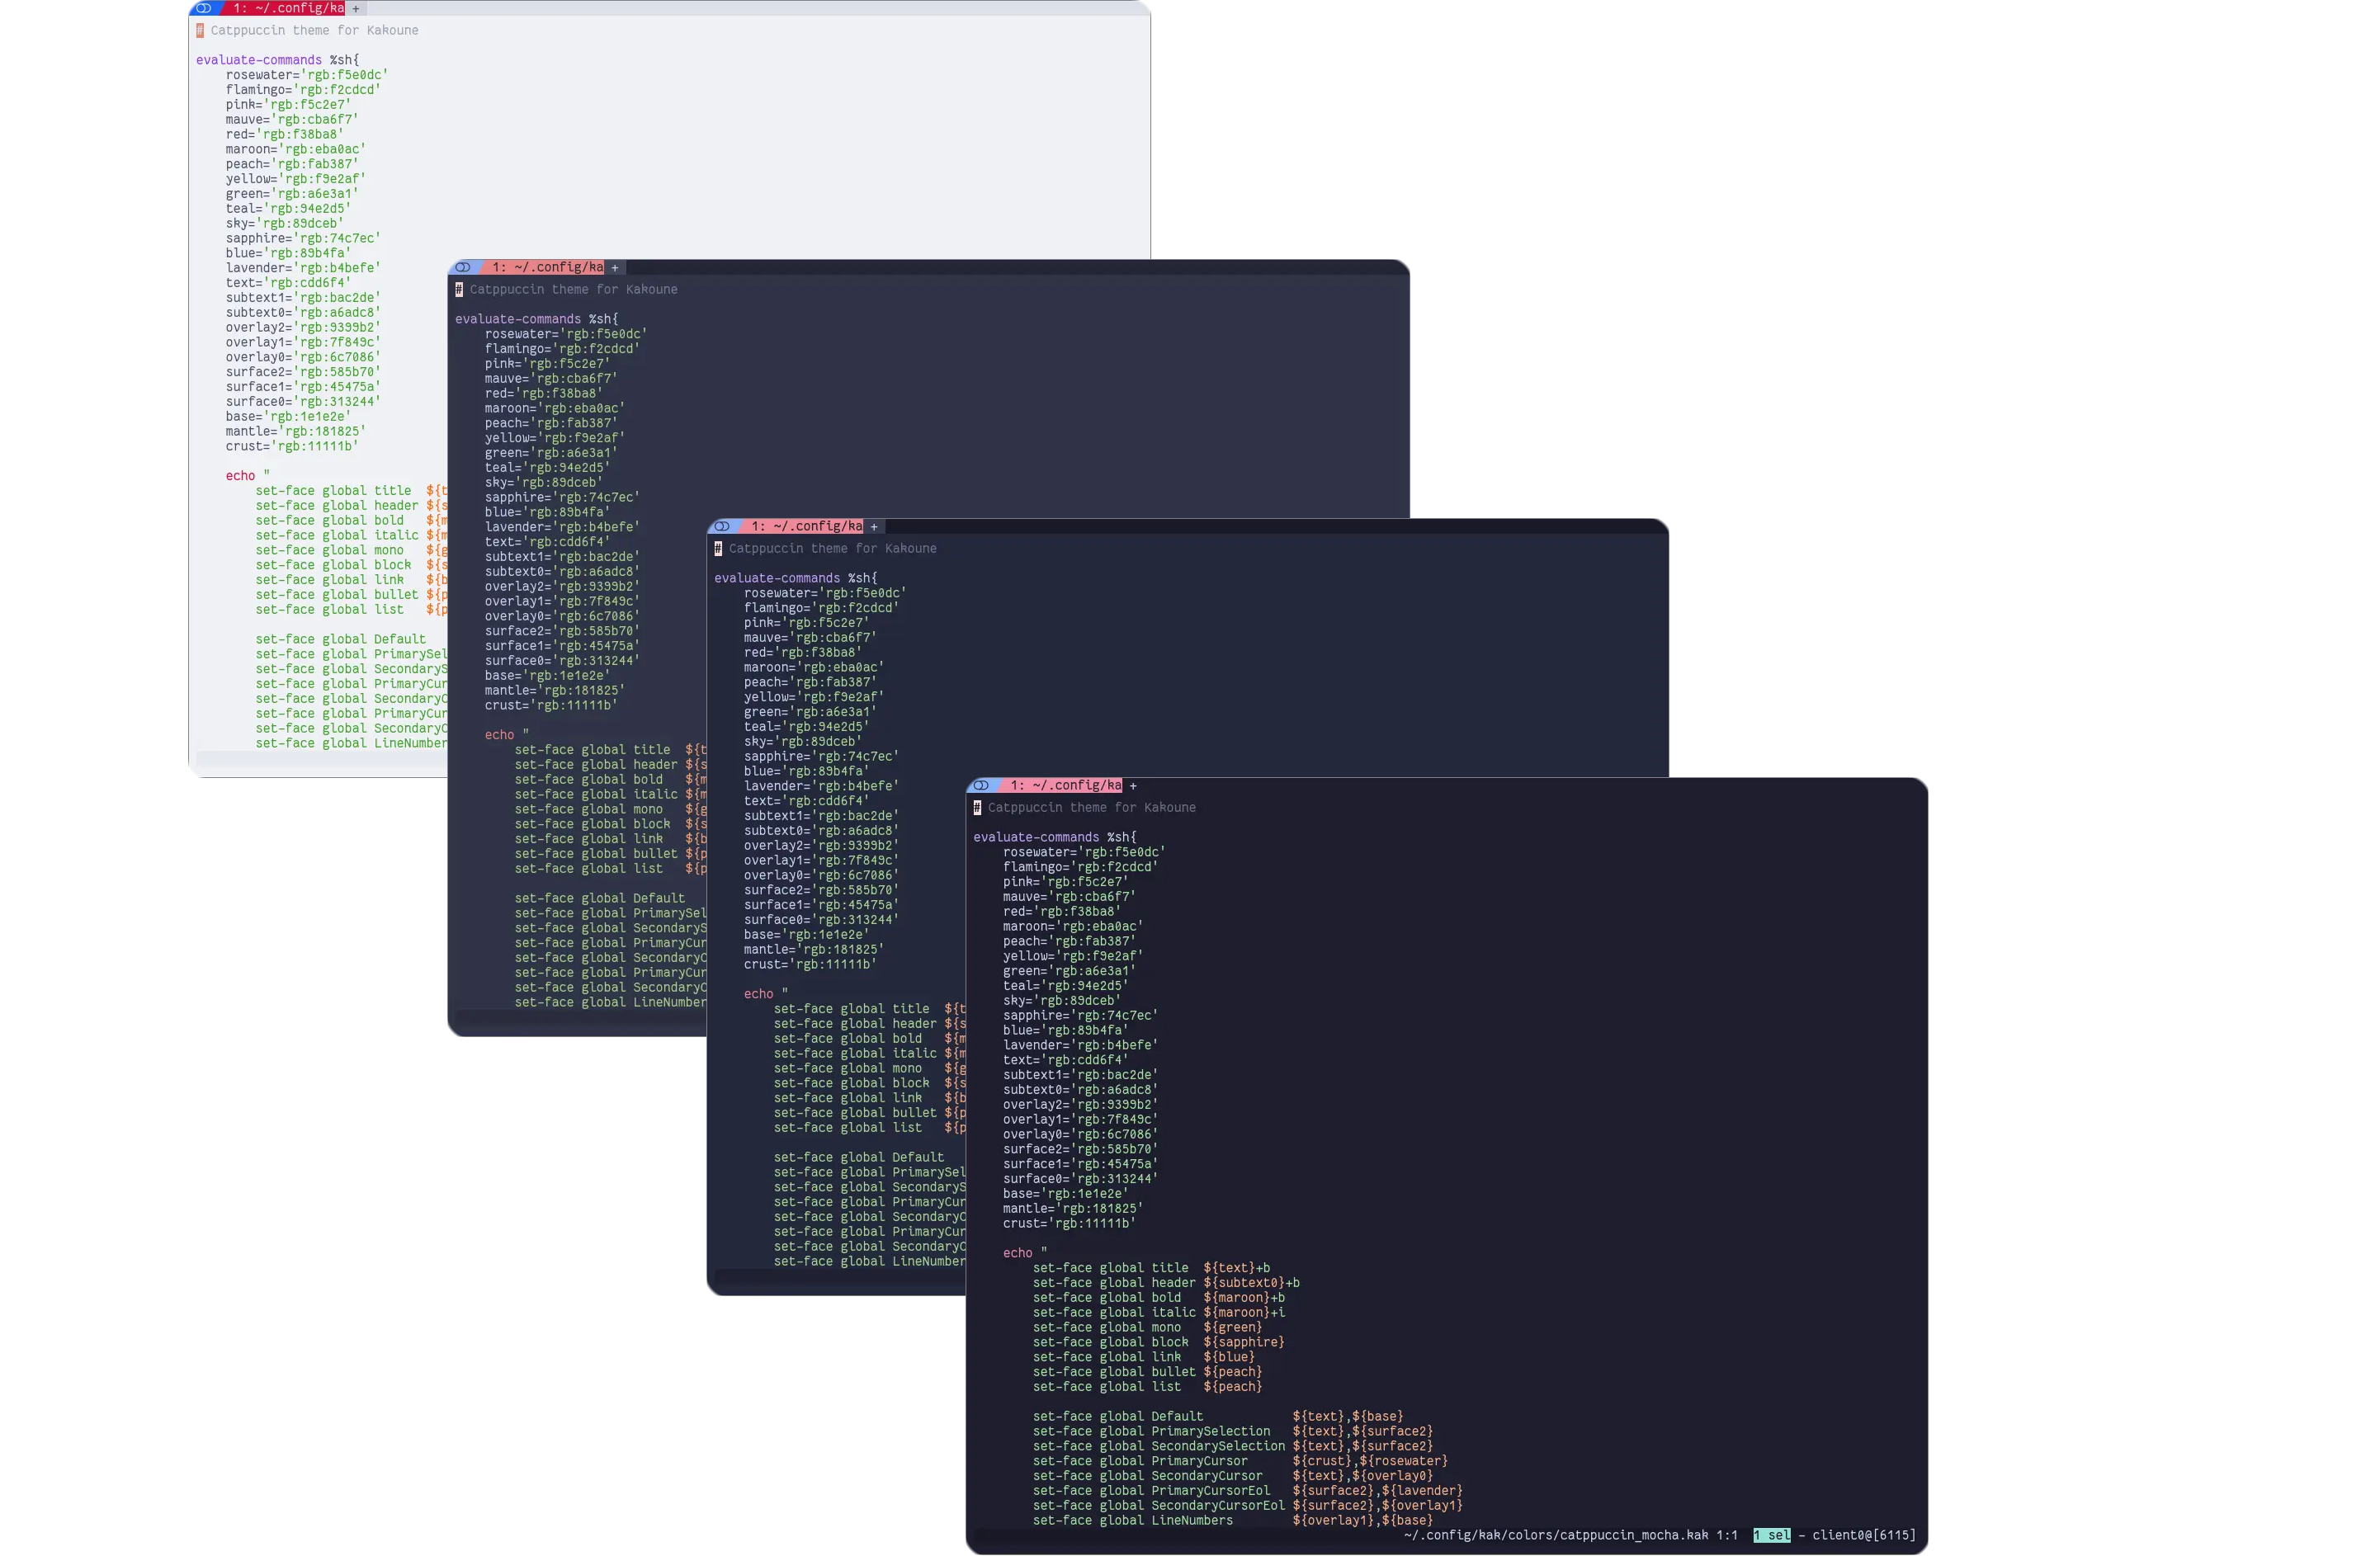Open a new tab in the white-background window
The image size is (2380, 1556).
point(356,8)
